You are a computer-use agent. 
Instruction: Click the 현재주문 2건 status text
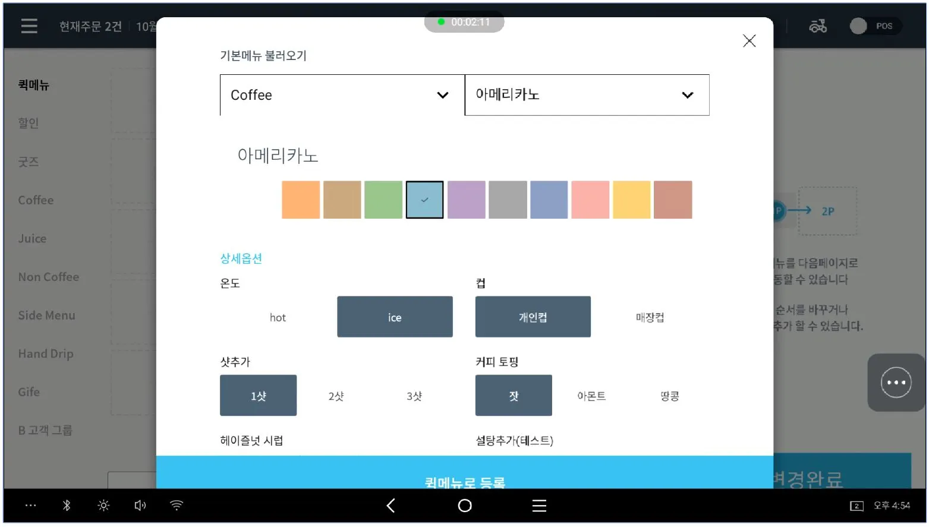point(90,27)
